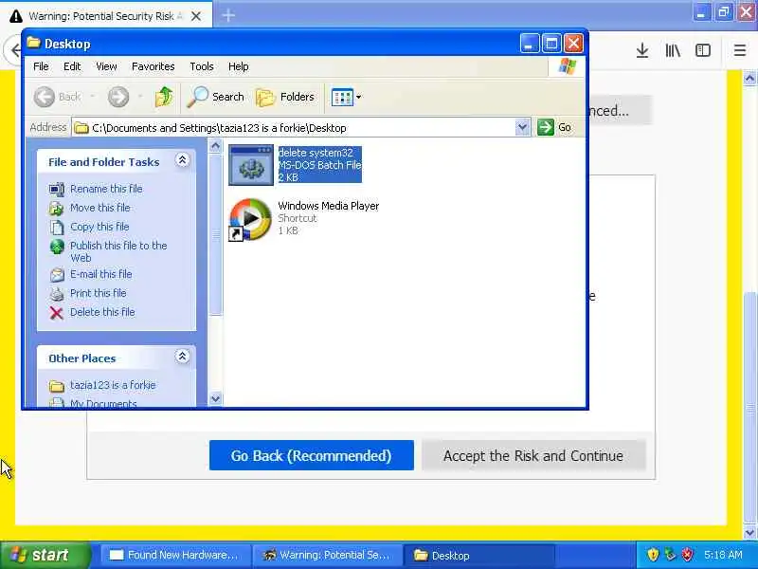This screenshot has width=758, height=569.
Task: Click Copy this file
Action: (99, 227)
